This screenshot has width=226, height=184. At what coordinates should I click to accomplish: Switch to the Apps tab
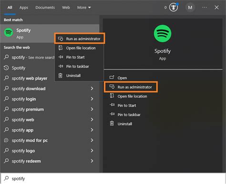24,8
